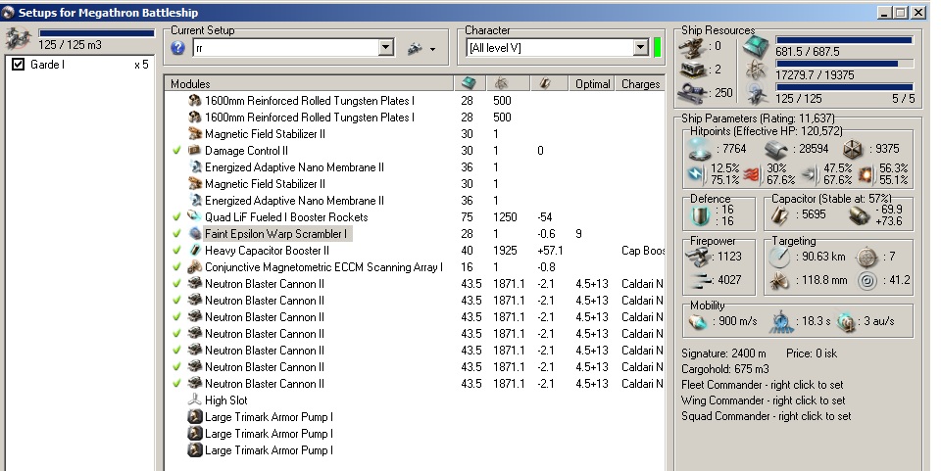941x471 pixels.
Task: Click the first Magnetic Field Stabilizer II icon
Action: [194, 133]
